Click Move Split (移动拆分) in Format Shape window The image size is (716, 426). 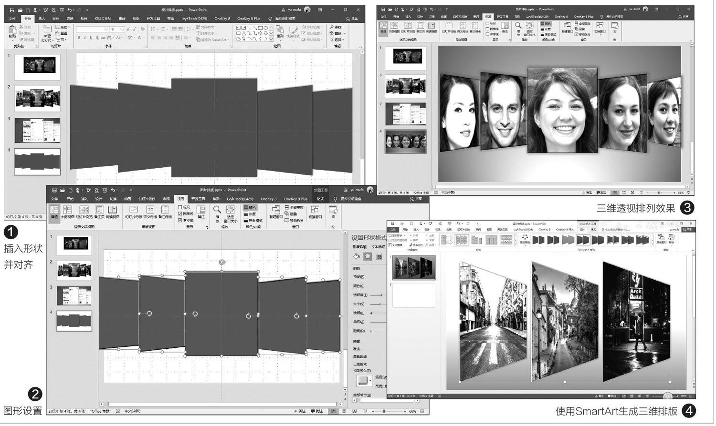click(x=295, y=220)
